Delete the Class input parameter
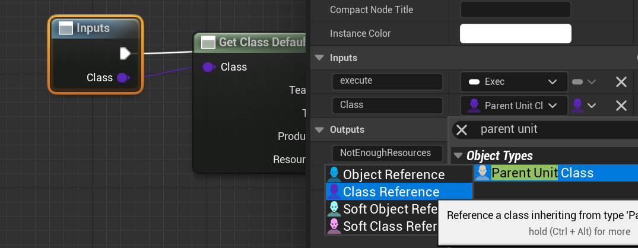 (621, 106)
